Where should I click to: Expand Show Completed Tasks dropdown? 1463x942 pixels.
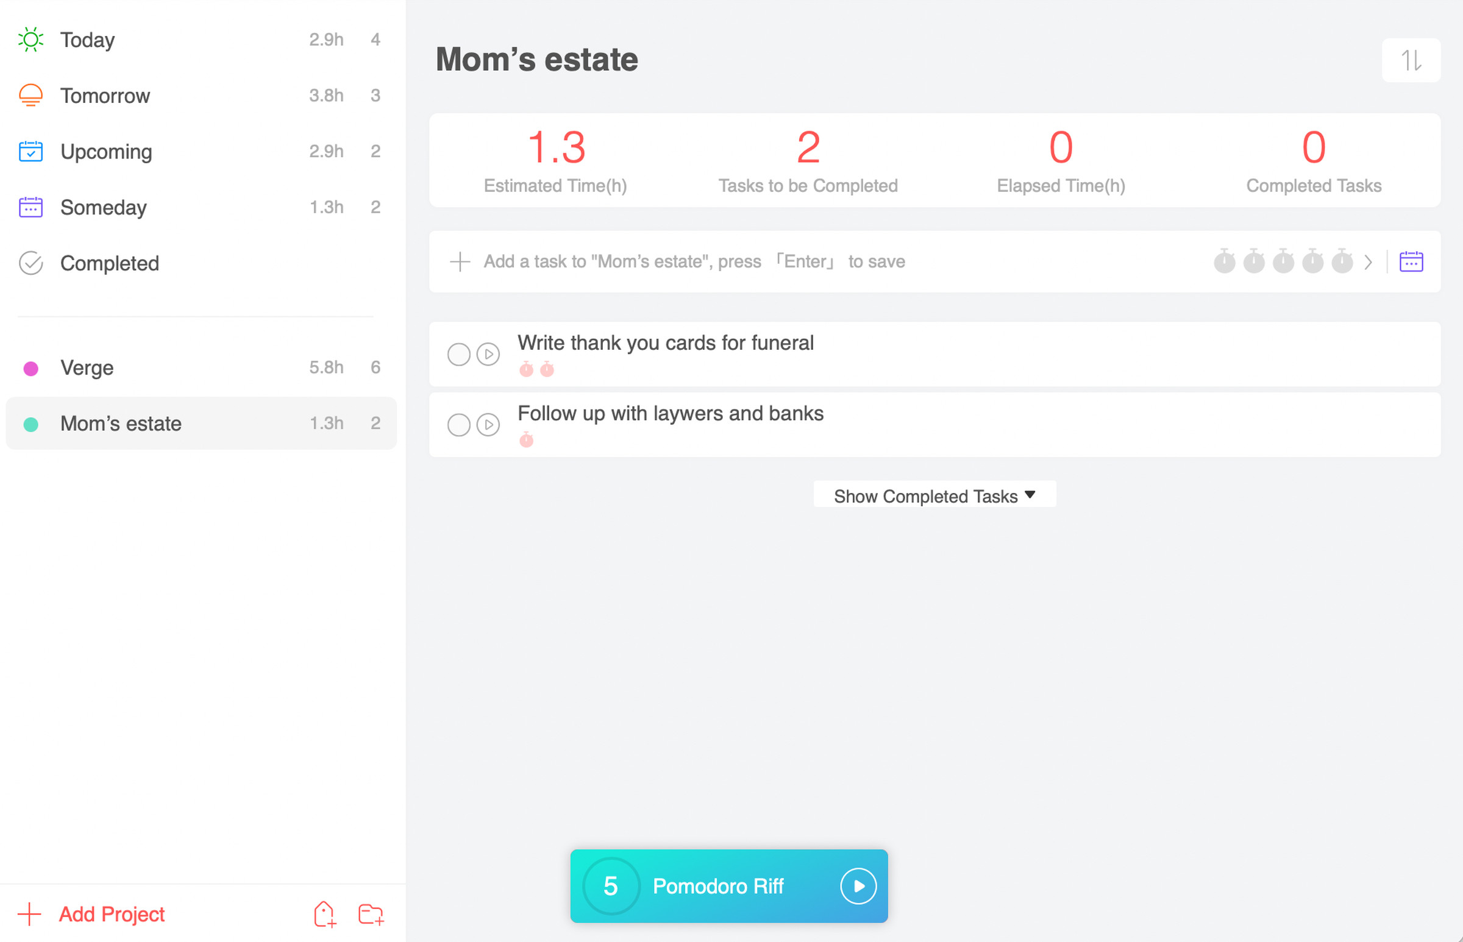[x=933, y=495]
